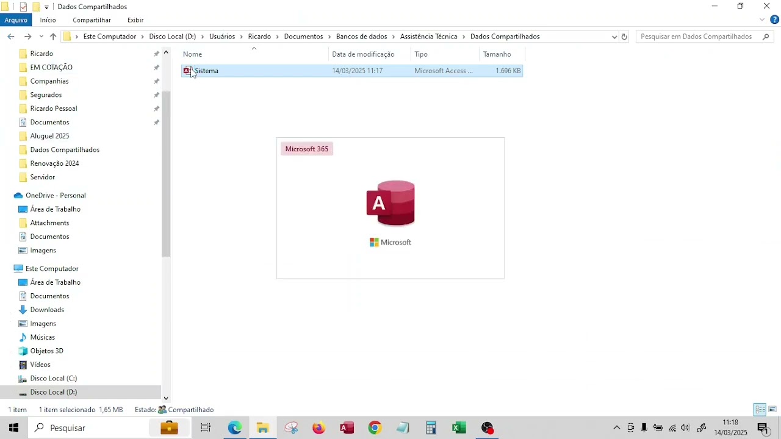Click Usuários in the address path
Screen dimensions: 781x439
[222, 37]
